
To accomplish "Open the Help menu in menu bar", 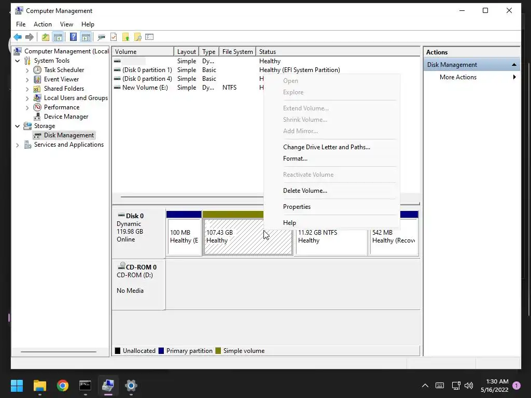I will (88, 24).
